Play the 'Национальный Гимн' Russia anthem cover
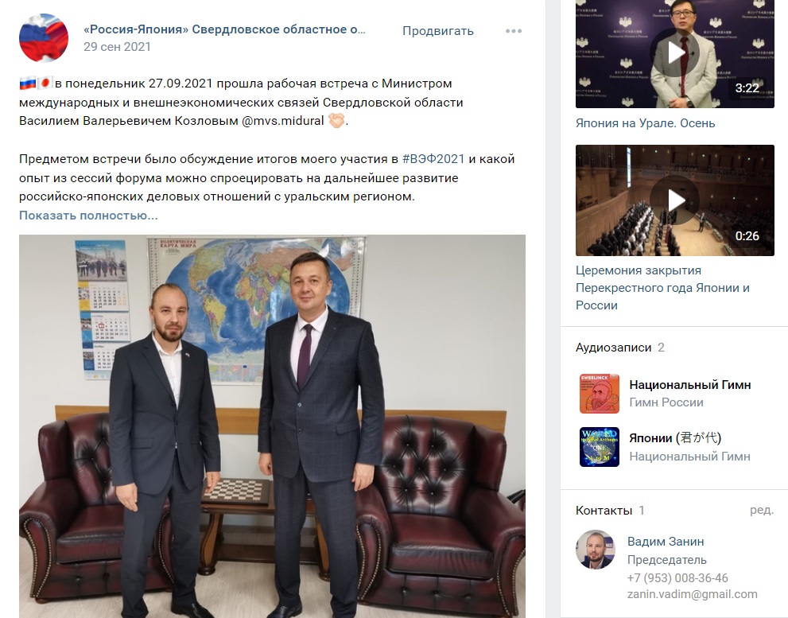 pyautogui.click(x=599, y=393)
